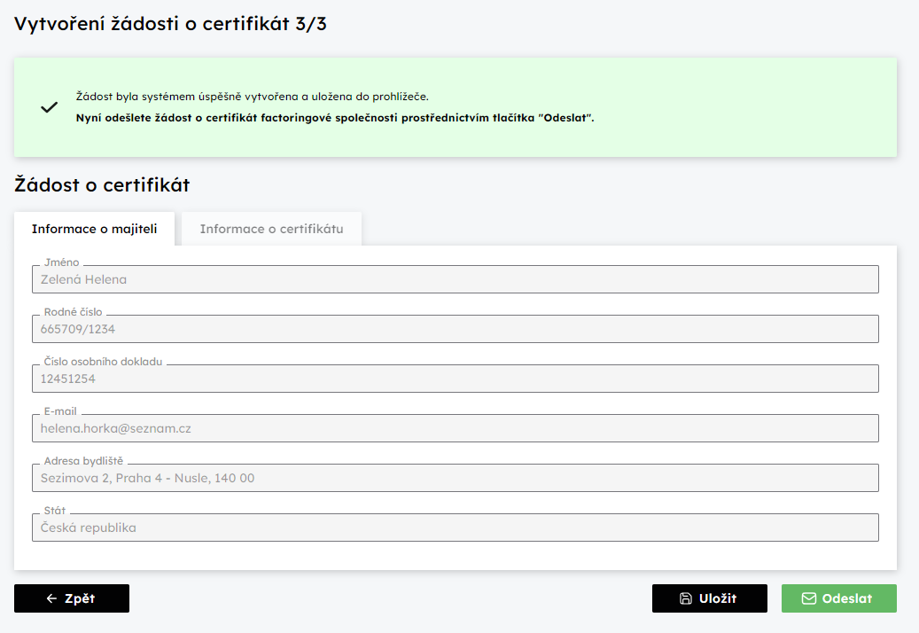Click the Adresa bydliště field
This screenshot has width=919, height=633.
[x=456, y=478]
